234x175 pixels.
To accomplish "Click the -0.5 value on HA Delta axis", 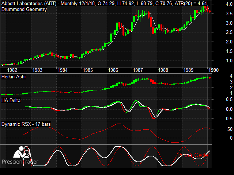I will click(229, 118).
